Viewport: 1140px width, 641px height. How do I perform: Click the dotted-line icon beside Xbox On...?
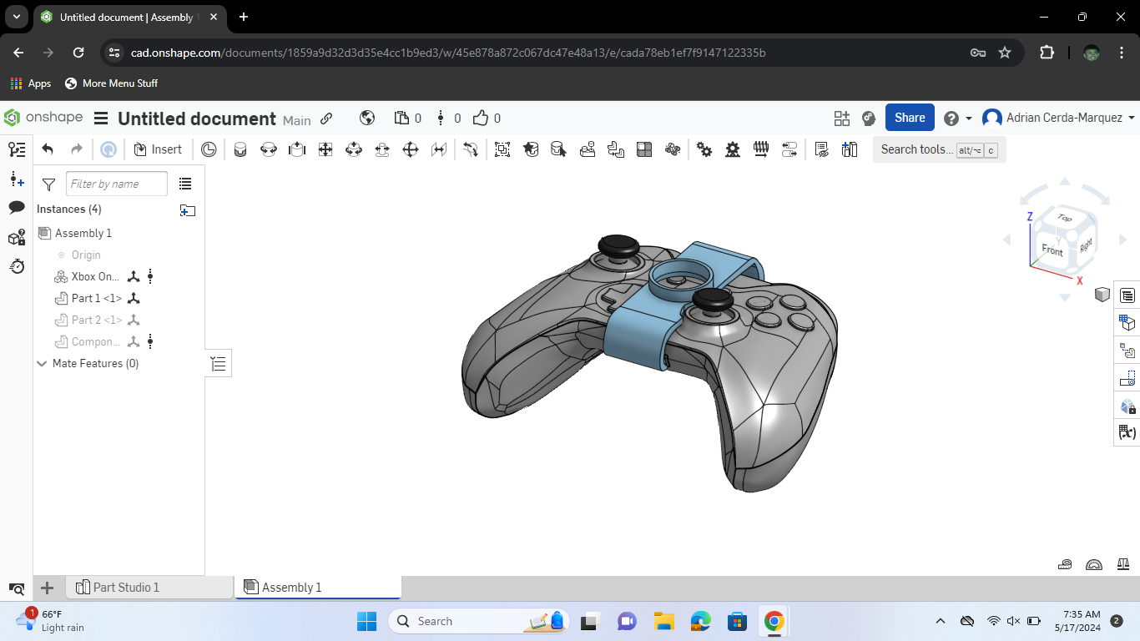(x=150, y=276)
